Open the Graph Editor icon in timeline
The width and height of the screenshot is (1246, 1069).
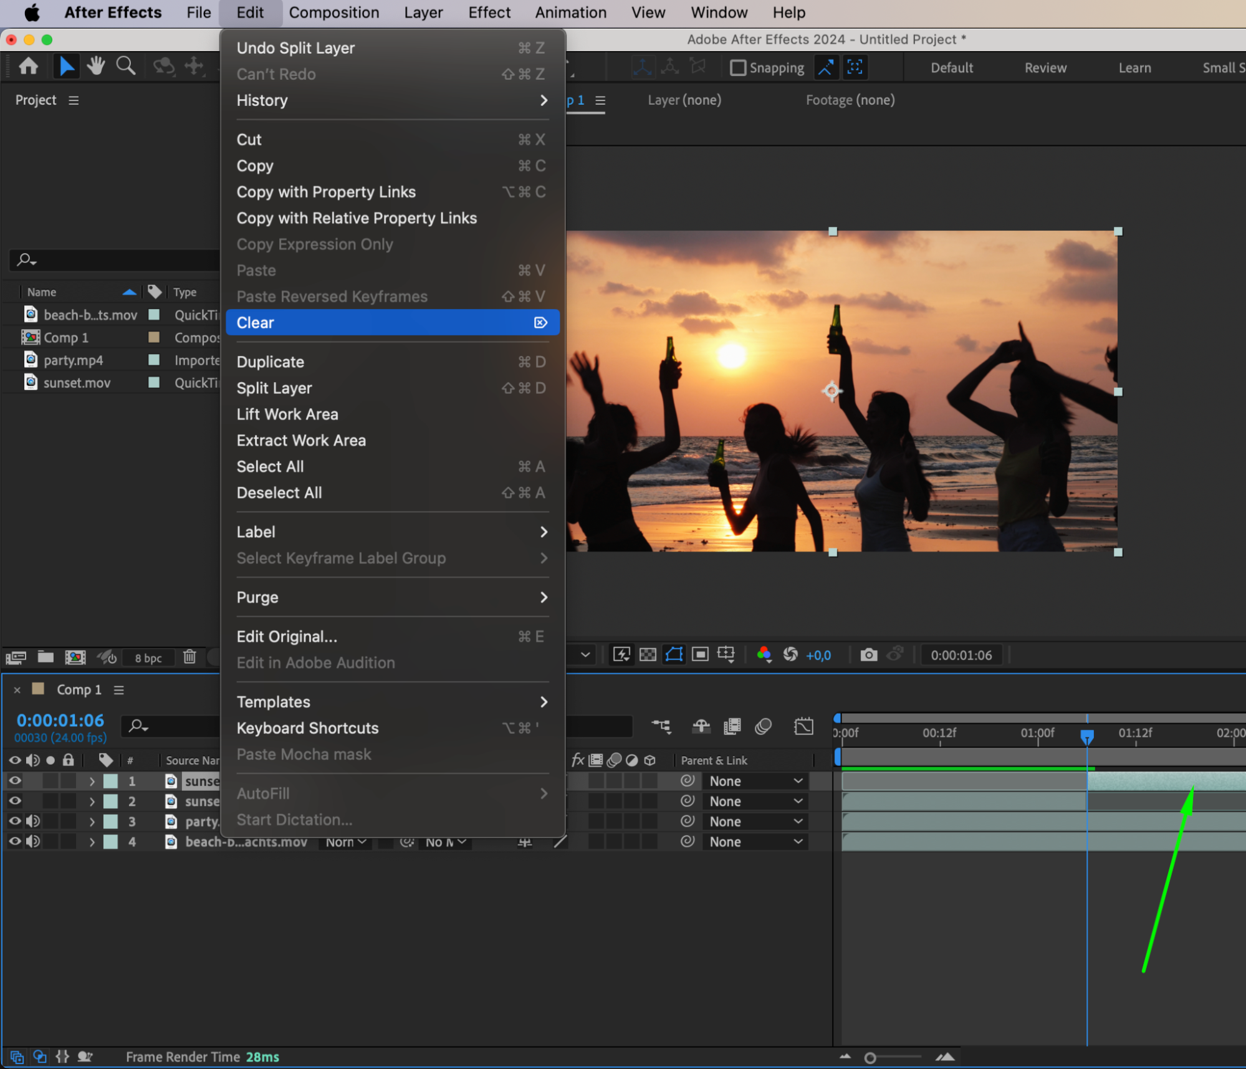coord(803,726)
